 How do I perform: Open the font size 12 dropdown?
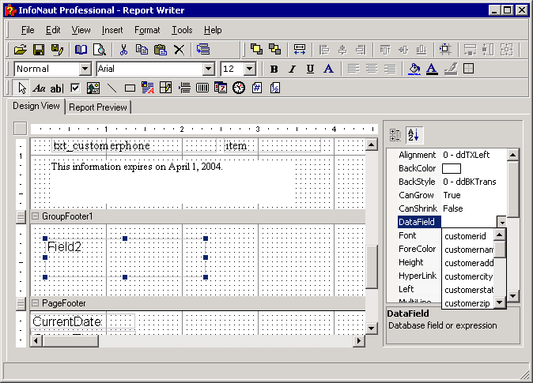250,69
